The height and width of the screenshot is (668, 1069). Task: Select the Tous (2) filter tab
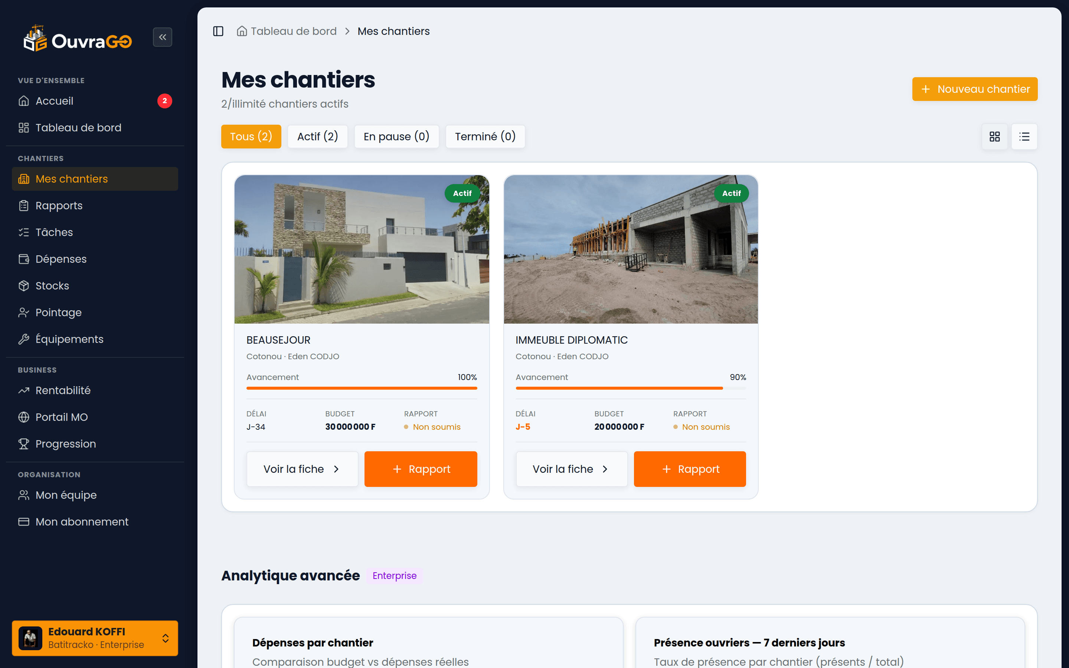(251, 137)
